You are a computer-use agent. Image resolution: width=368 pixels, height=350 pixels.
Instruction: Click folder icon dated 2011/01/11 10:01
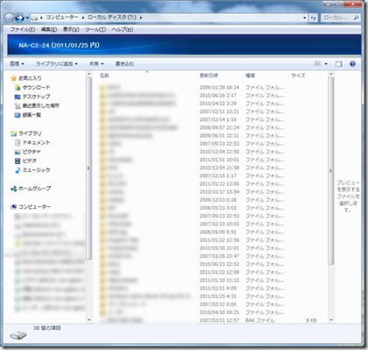tap(103, 160)
